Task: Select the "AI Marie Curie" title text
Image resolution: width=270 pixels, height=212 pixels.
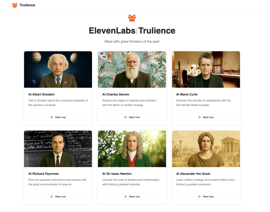Action: coord(187,94)
